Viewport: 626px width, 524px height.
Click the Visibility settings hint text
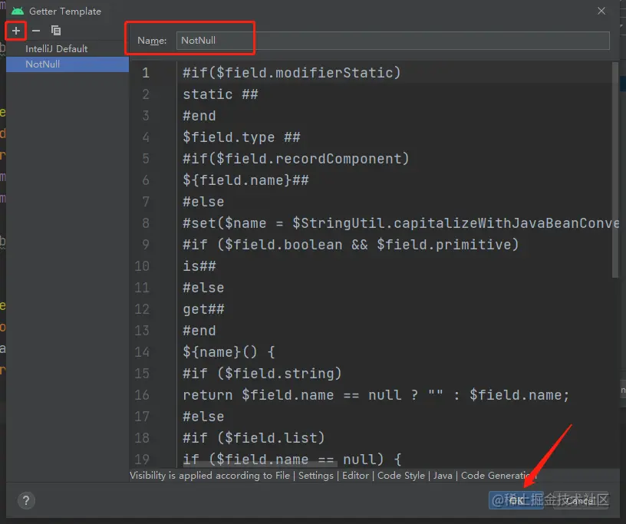click(333, 476)
